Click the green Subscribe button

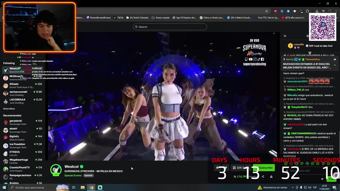pyautogui.click(x=264, y=168)
